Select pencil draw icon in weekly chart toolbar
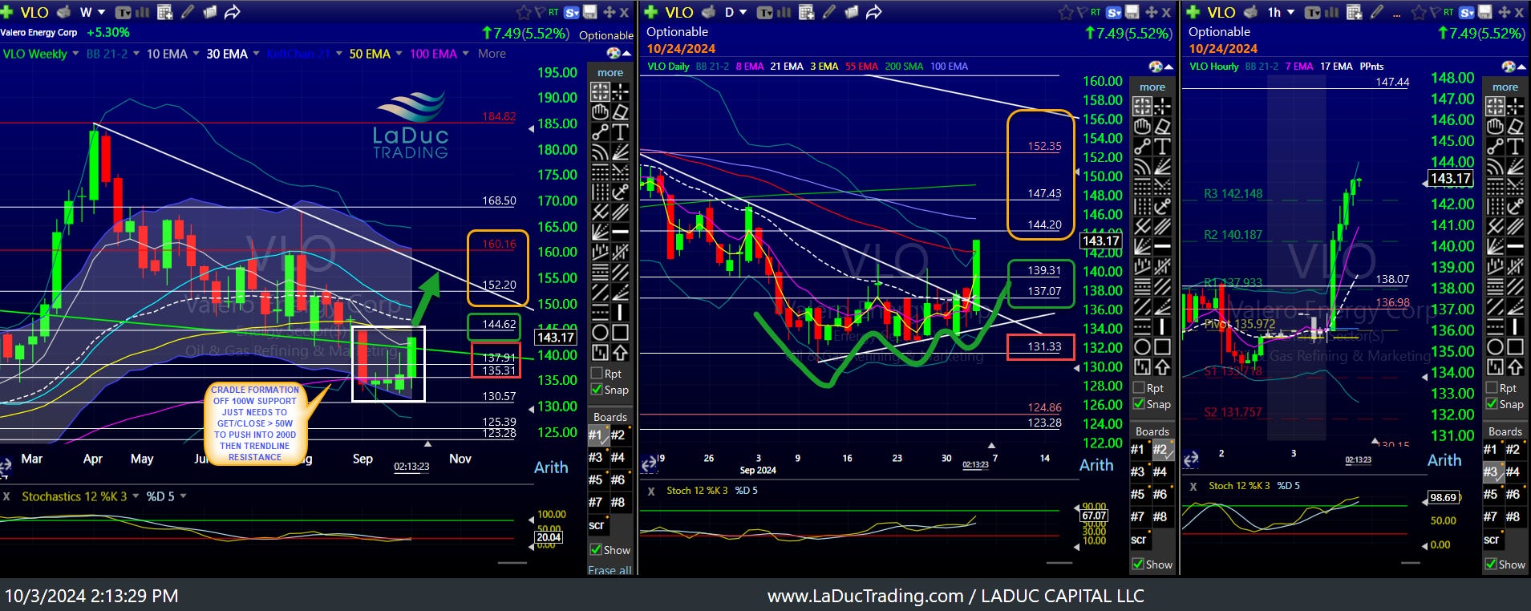The image size is (1531, 611). point(188,12)
